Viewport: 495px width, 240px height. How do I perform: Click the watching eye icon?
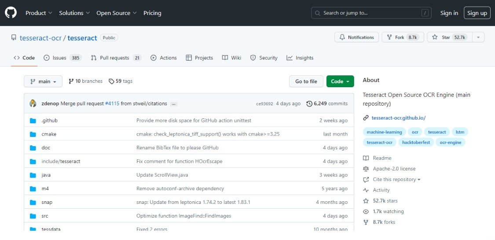click(366, 211)
